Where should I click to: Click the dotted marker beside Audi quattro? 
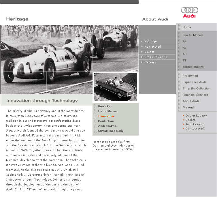click(95, 126)
